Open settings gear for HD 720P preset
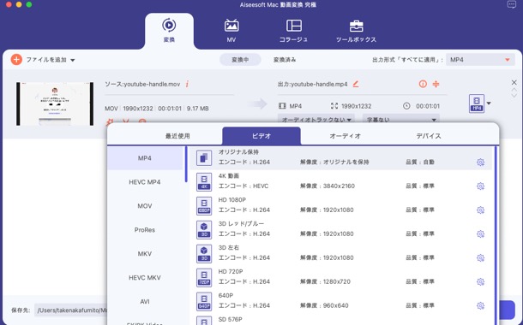This screenshot has height=325, width=523. [x=480, y=281]
